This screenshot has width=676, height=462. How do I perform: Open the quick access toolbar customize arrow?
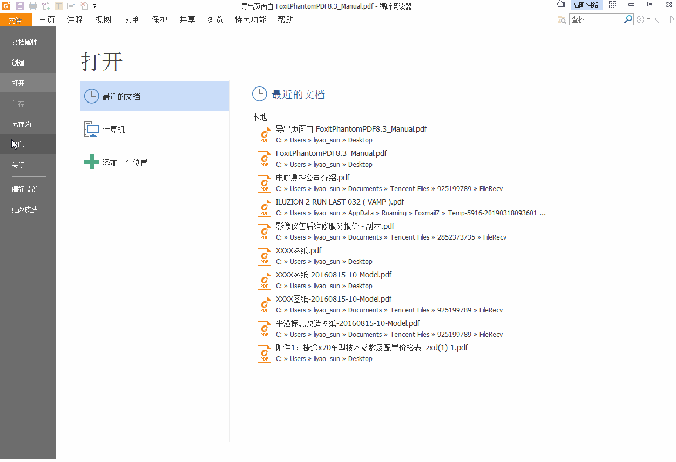(95, 6)
